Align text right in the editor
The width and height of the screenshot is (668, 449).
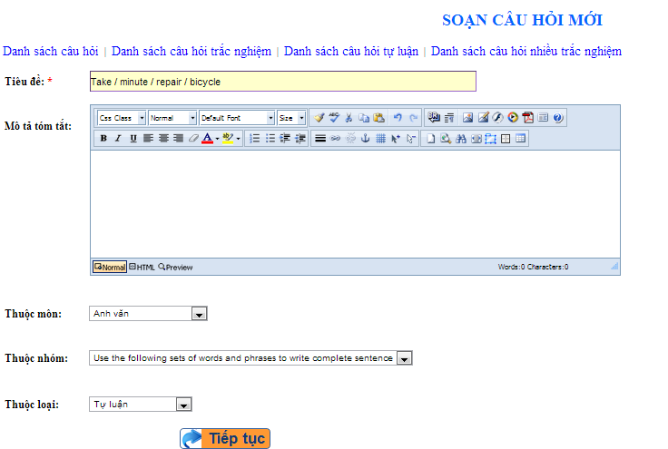coord(179,138)
